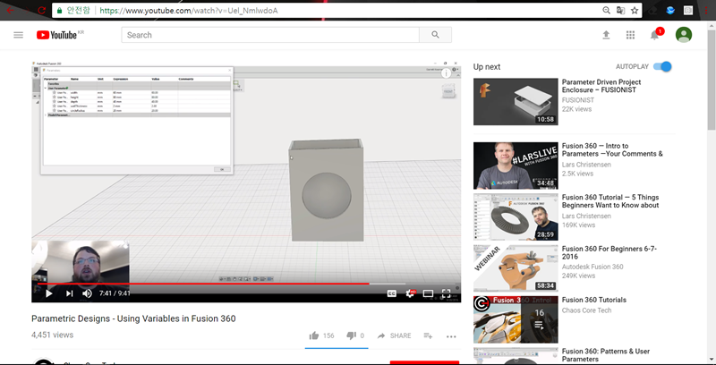Viewport: 716px width, 365px height.
Task: Open video settings gear icon
Action: coord(411,293)
